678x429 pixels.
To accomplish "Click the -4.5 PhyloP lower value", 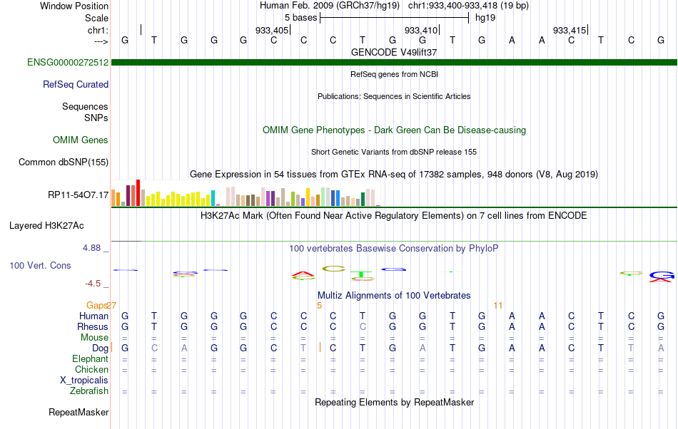I will 93,284.
